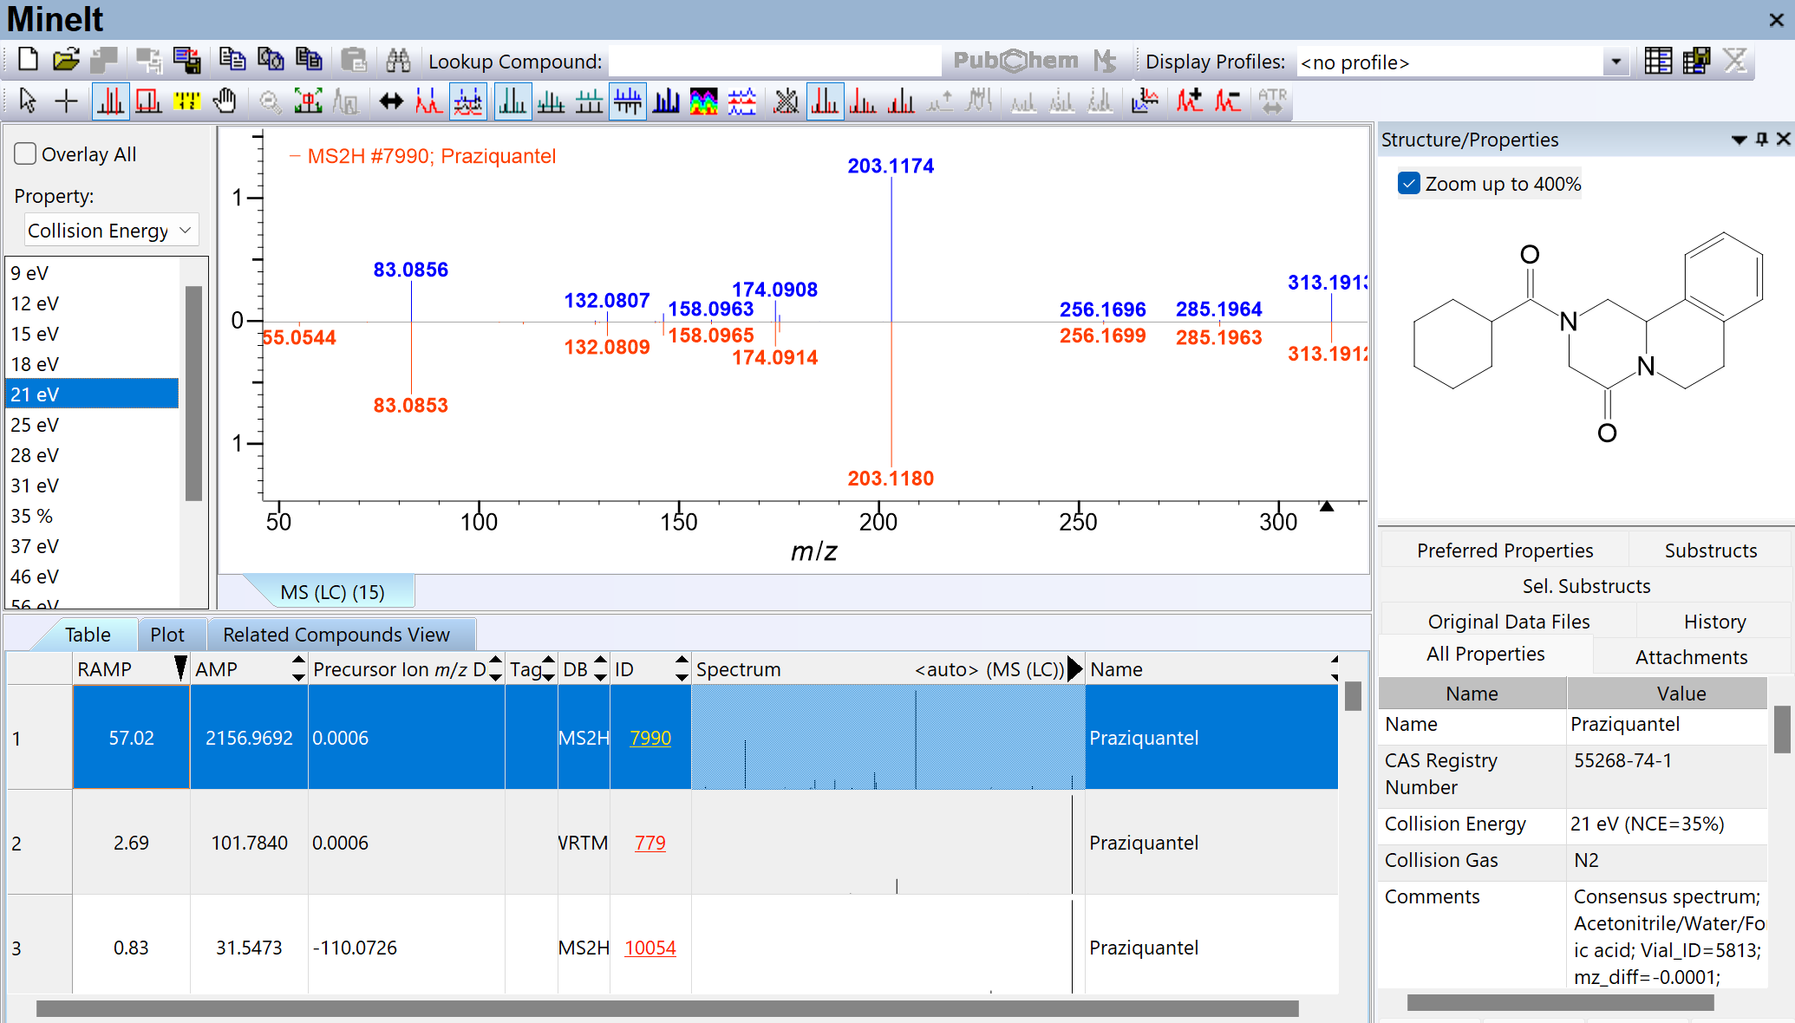Expand the Display Profiles dropdown
The image size is (1795, 1023).
click(x=1615, y=62)
